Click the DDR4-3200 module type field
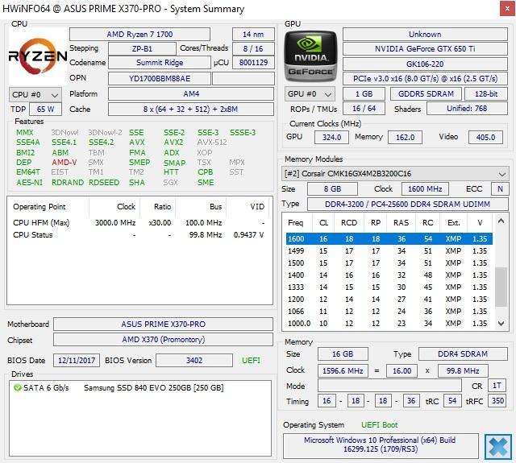The width and height of the screenshot is (516, 463). click(408, 204)
